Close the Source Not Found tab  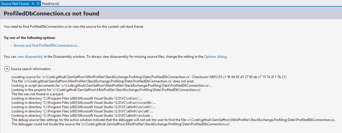pos(38,3)
